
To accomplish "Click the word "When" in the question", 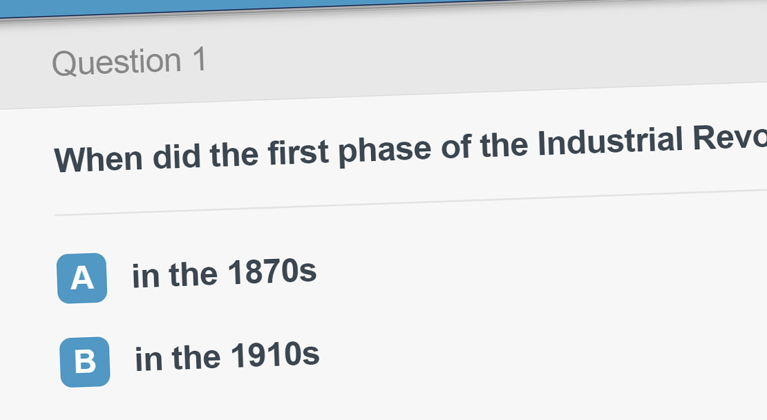I will point(99,160).
